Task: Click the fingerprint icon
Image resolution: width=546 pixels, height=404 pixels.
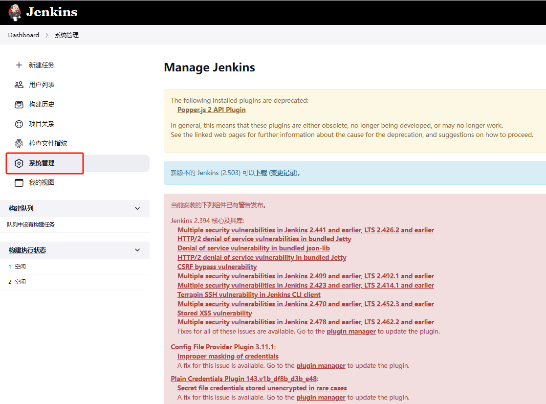Action: (x=19, y=143)
